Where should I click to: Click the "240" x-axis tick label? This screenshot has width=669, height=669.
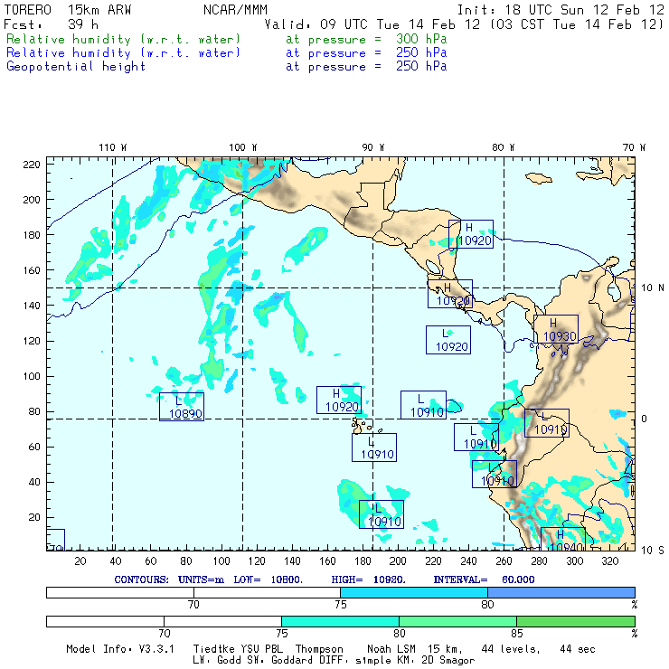pos(468,561)
